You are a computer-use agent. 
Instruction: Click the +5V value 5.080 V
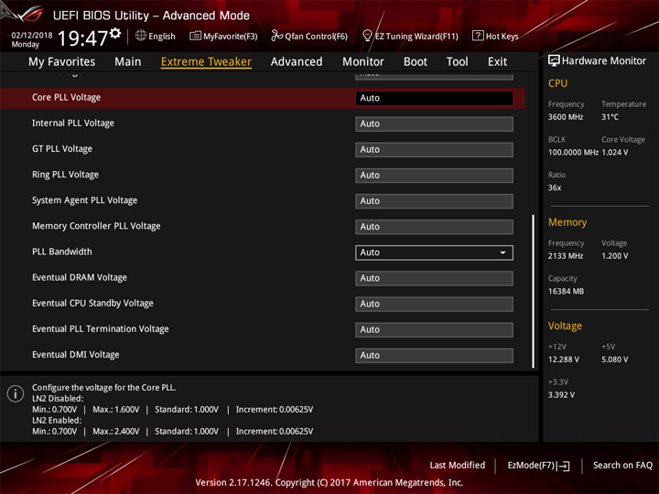point(615,360)
